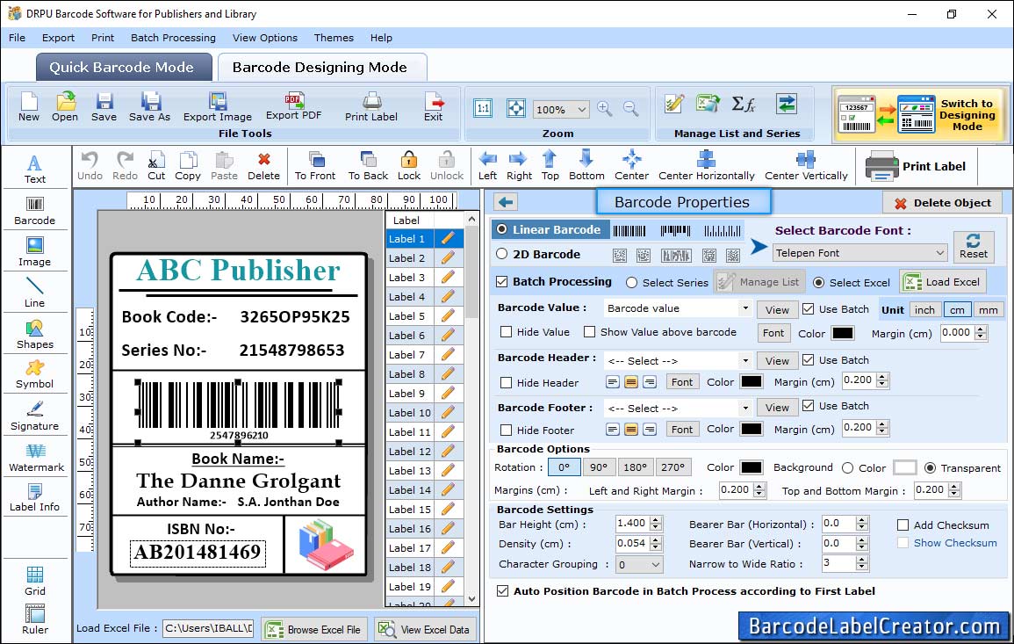Image resolution: width=1014 pixels, height=644 pixels.
Task: Increase the Narrow to Wide Ratio stepper
Action: point(861,560)
